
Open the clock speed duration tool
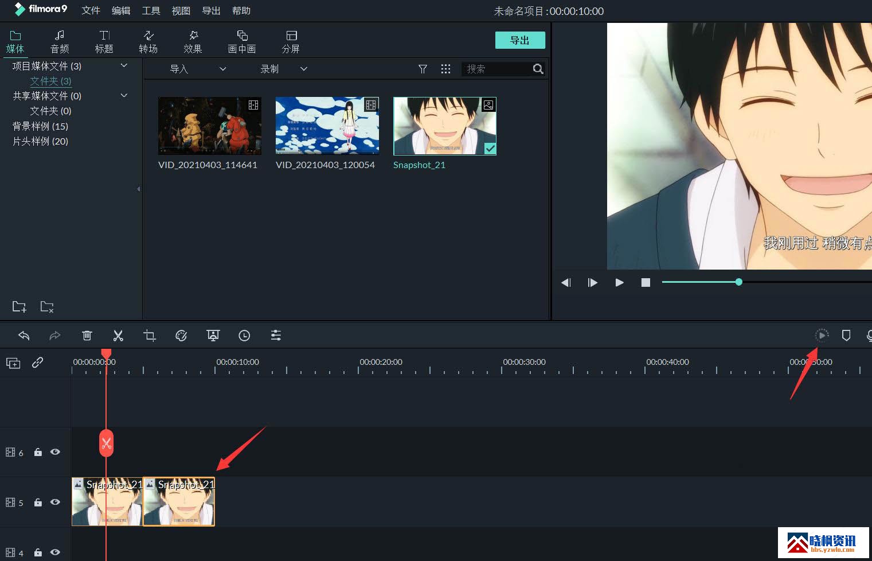244,336
